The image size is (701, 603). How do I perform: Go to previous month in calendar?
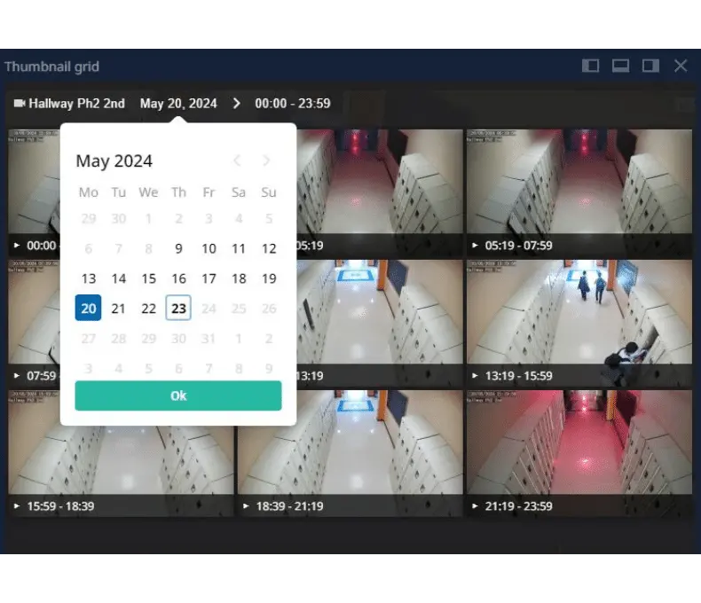click(x=237, y=161)
